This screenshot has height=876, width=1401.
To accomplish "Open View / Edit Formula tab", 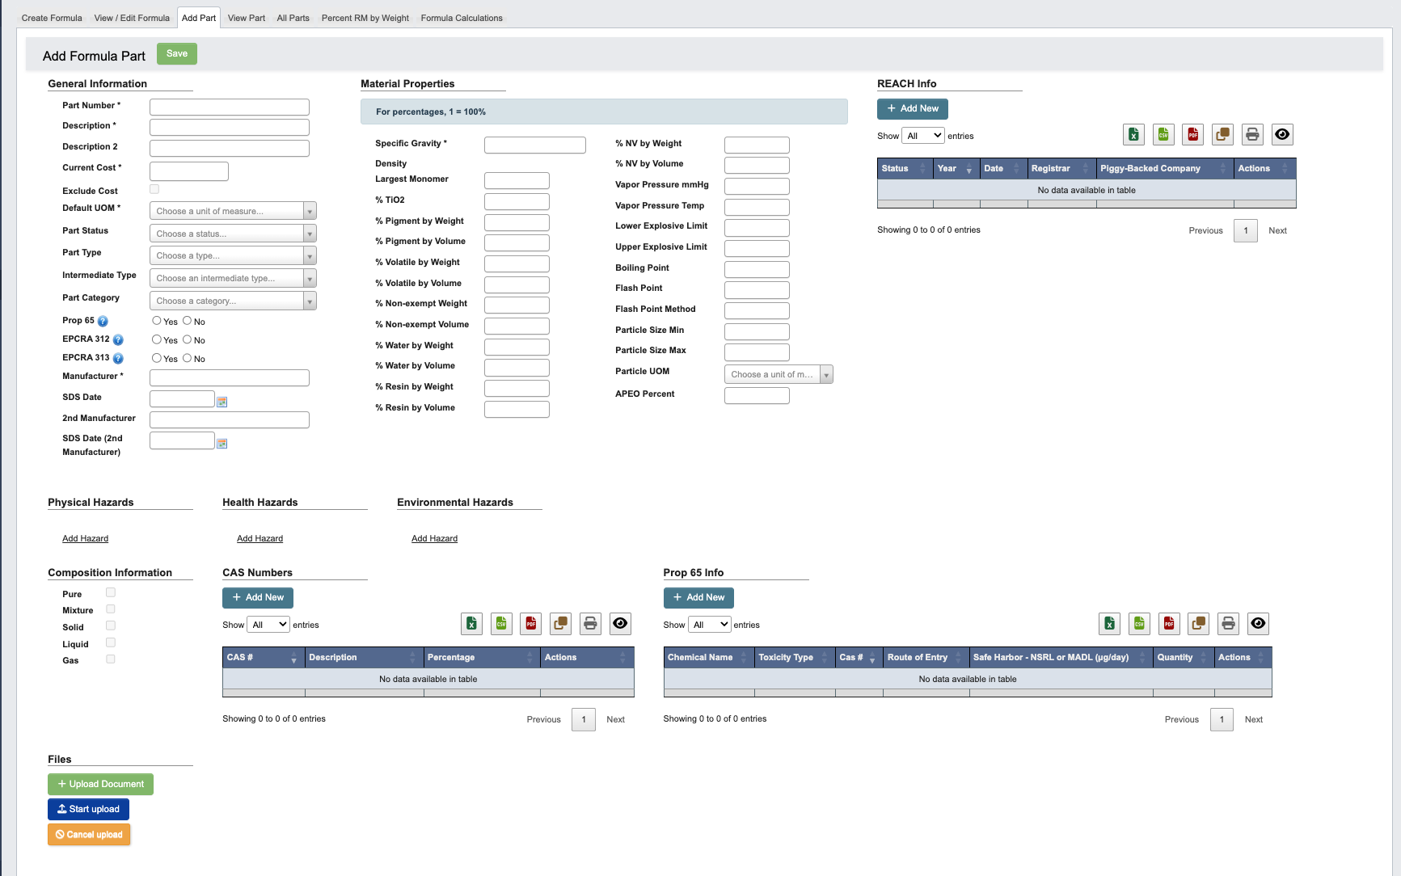I will (x=132, y=18).
